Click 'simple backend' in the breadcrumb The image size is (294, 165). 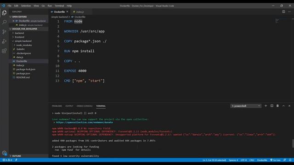[x=59, y=17]
